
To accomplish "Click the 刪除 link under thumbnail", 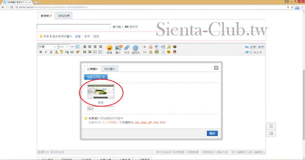I will tap(101, 103).
